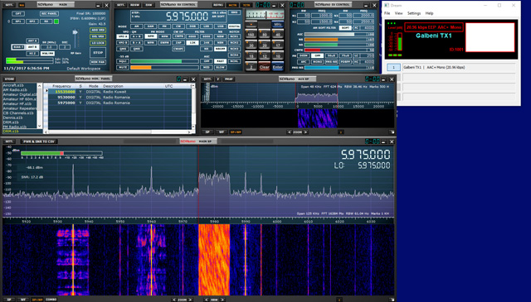Click the DEC decimation field
Viewport: 531px width, 302px height.
point(65,47)
